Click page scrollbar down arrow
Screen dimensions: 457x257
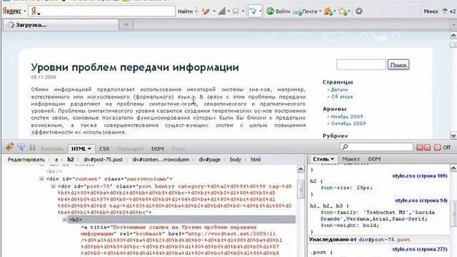[x=453, y=136]
